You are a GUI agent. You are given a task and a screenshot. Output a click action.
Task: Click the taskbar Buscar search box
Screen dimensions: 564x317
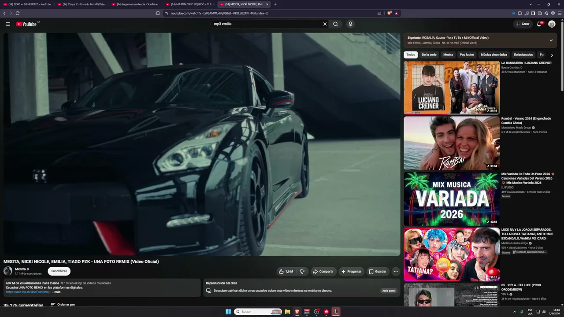[258, 312]
